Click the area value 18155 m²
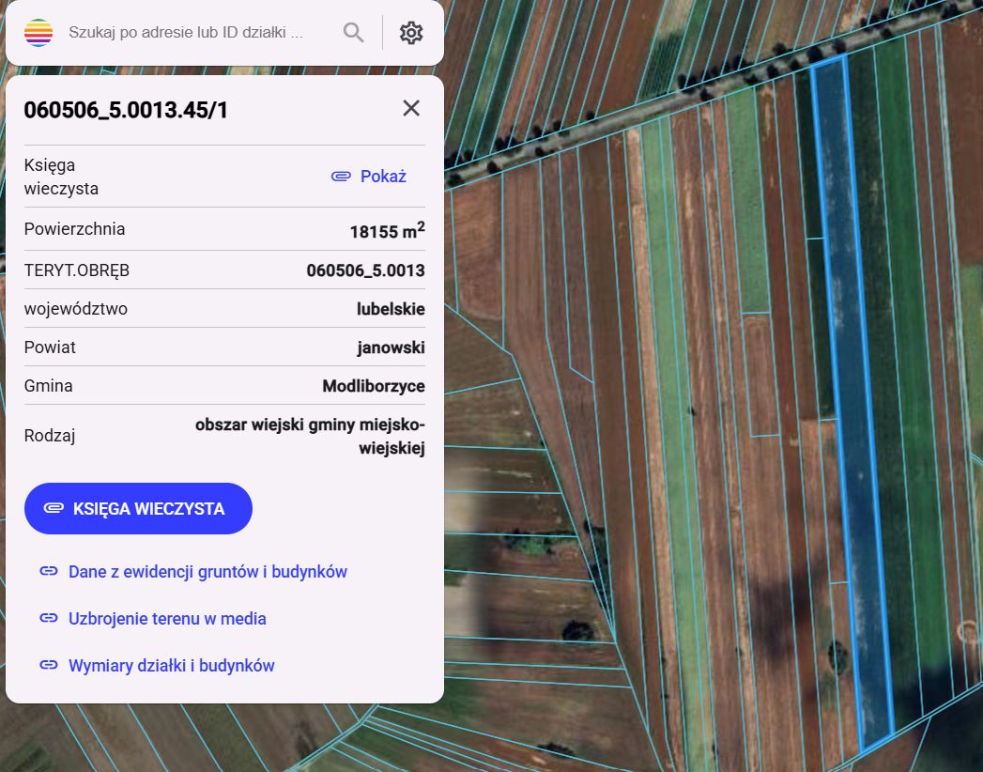This screenshot has height=772, width=983. [387, 230]
